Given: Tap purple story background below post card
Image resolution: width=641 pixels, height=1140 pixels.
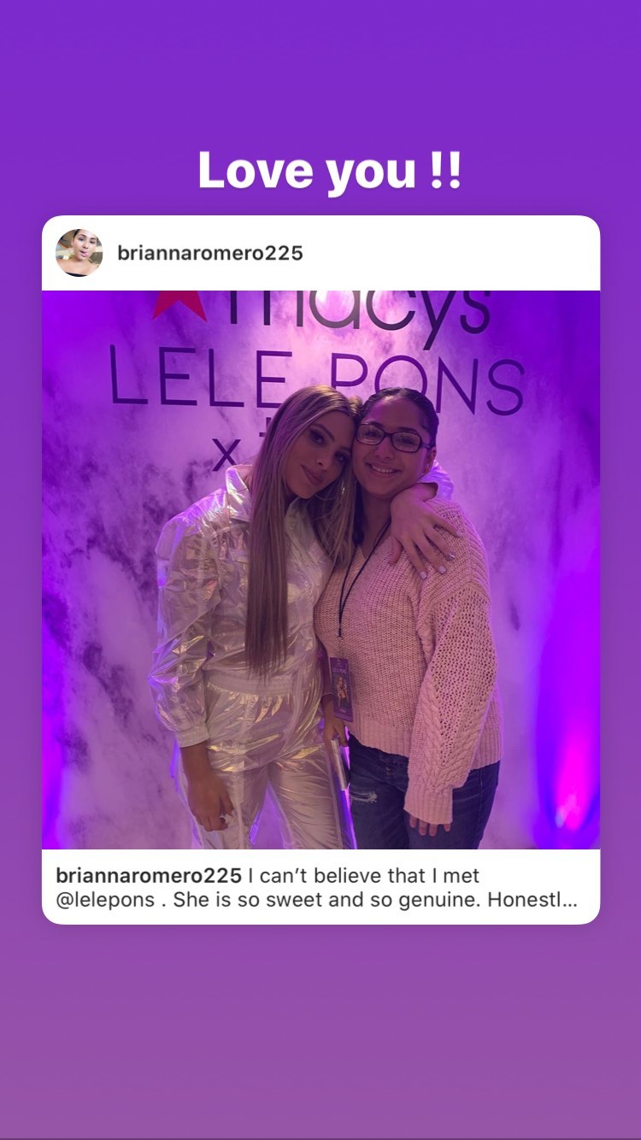Looking at the screenshot, I should coord(320,1025).
